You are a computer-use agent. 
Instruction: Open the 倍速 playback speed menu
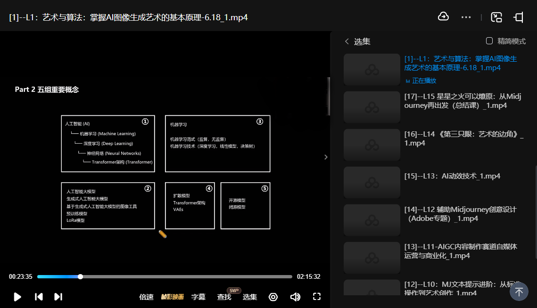pos(146,297)
